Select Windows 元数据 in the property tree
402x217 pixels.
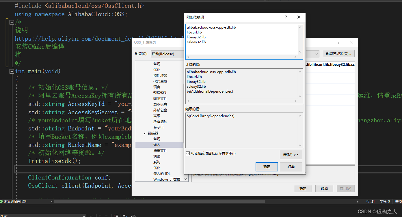point(167,179)
